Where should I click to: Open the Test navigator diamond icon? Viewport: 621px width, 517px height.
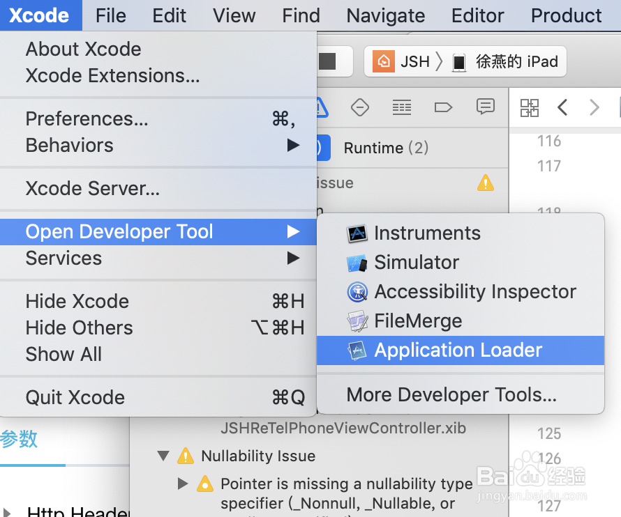[360, 107]
